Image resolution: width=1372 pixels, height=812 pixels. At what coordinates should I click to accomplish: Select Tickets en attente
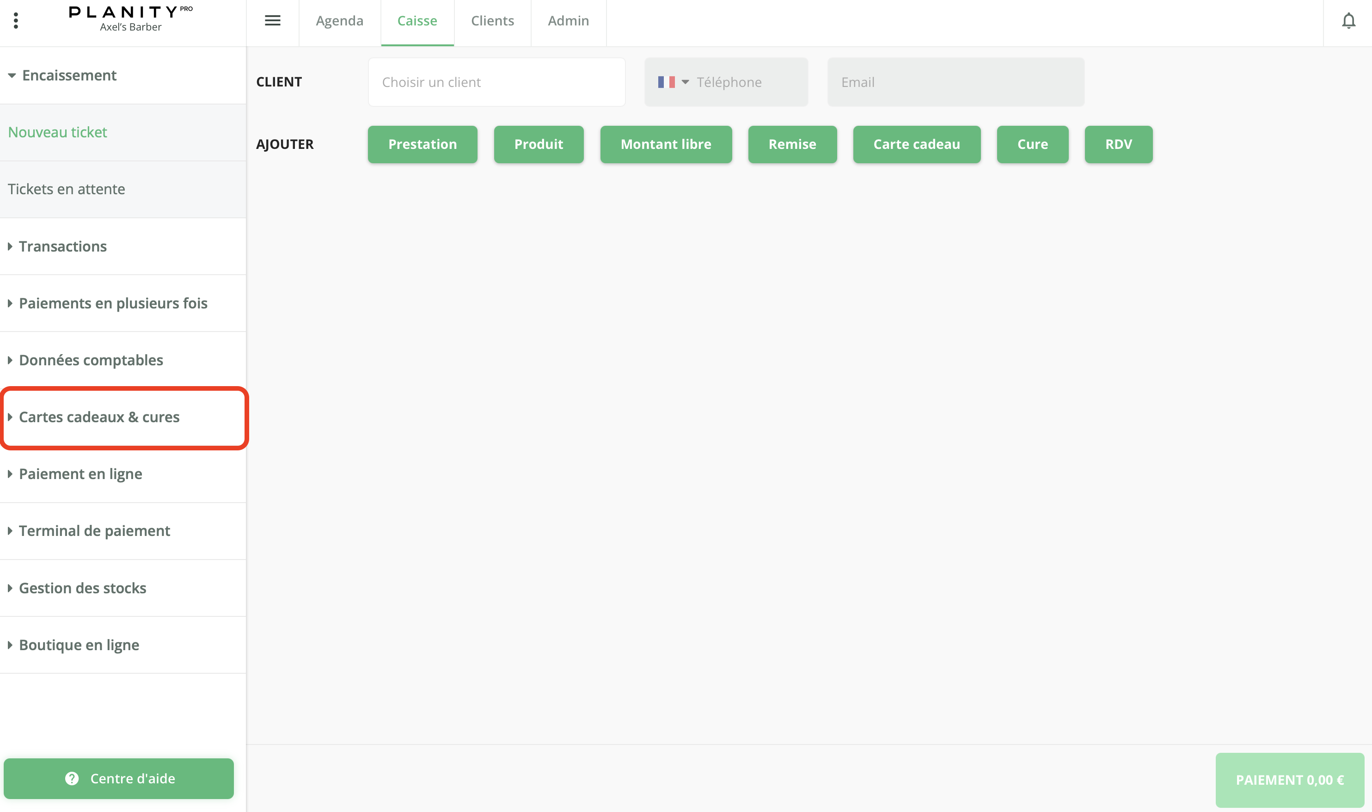[66, 189]
